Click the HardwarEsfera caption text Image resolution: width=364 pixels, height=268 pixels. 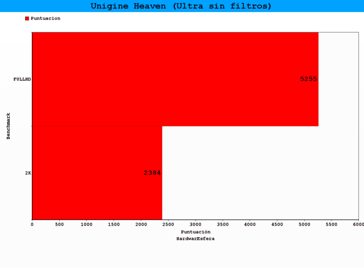pyautogui.click(x=195, y=239)
